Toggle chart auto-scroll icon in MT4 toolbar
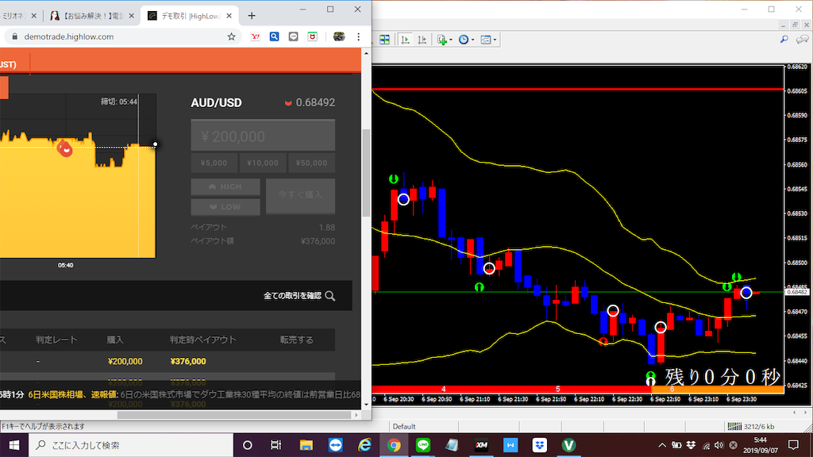The image size is (813, 457). pos(405,40)
